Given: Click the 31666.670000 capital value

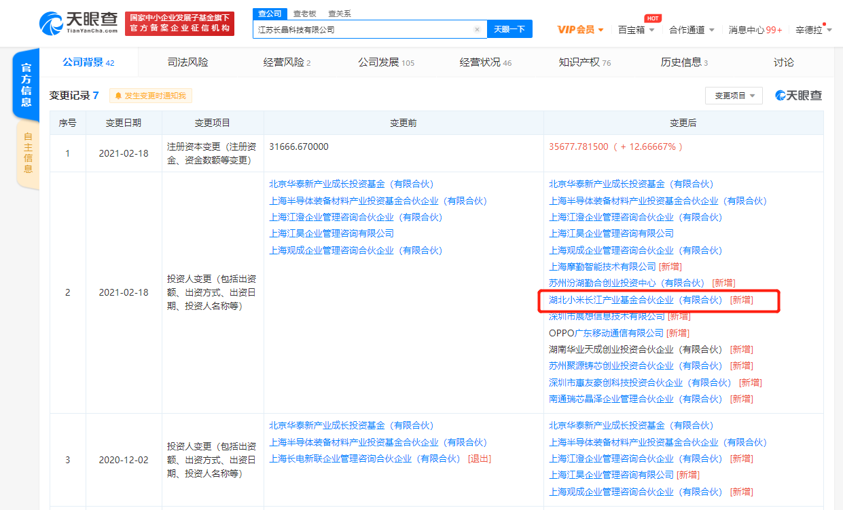Looking at the screenshot, I should [x=299, y=146].
